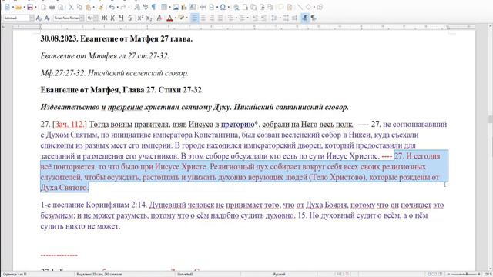Click the red 'Зач. 112.' link

pyautogui.click(x=70, y=125)
